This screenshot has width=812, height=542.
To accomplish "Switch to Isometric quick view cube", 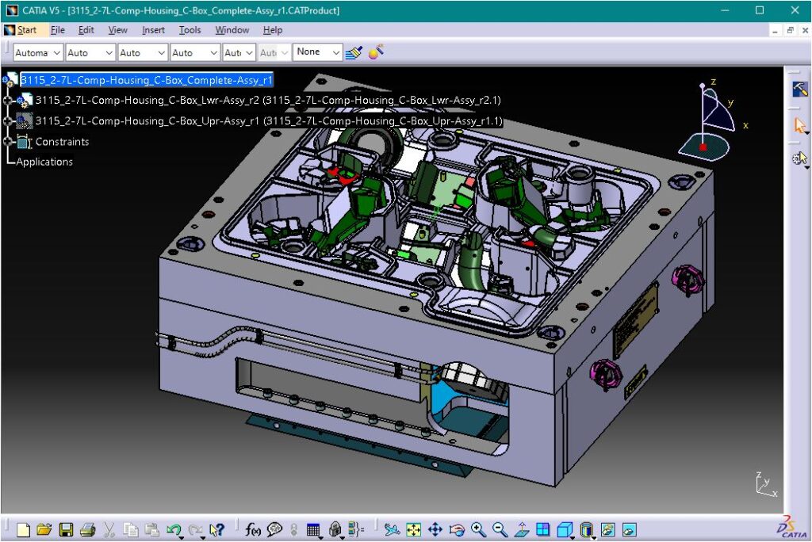I will (x=565, y=529).
